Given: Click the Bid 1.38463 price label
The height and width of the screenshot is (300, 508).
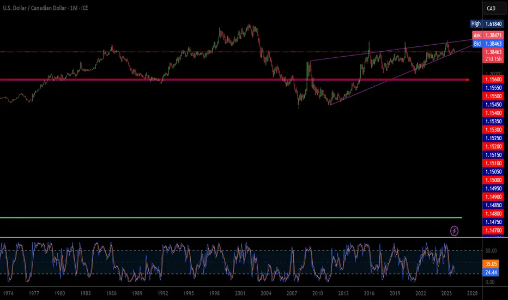Looking at the screenshot, I should click(x=488, y=44).
